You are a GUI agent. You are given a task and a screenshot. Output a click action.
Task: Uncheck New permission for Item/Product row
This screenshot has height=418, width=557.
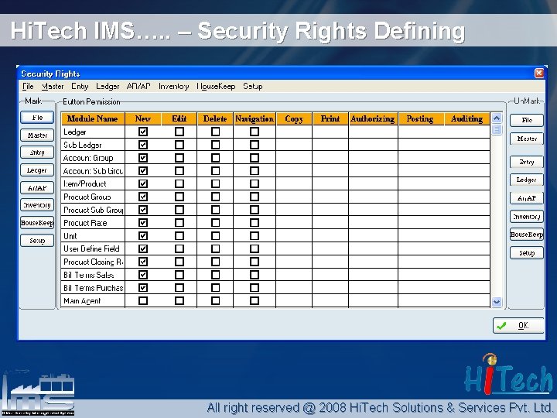tap(143, 183)
